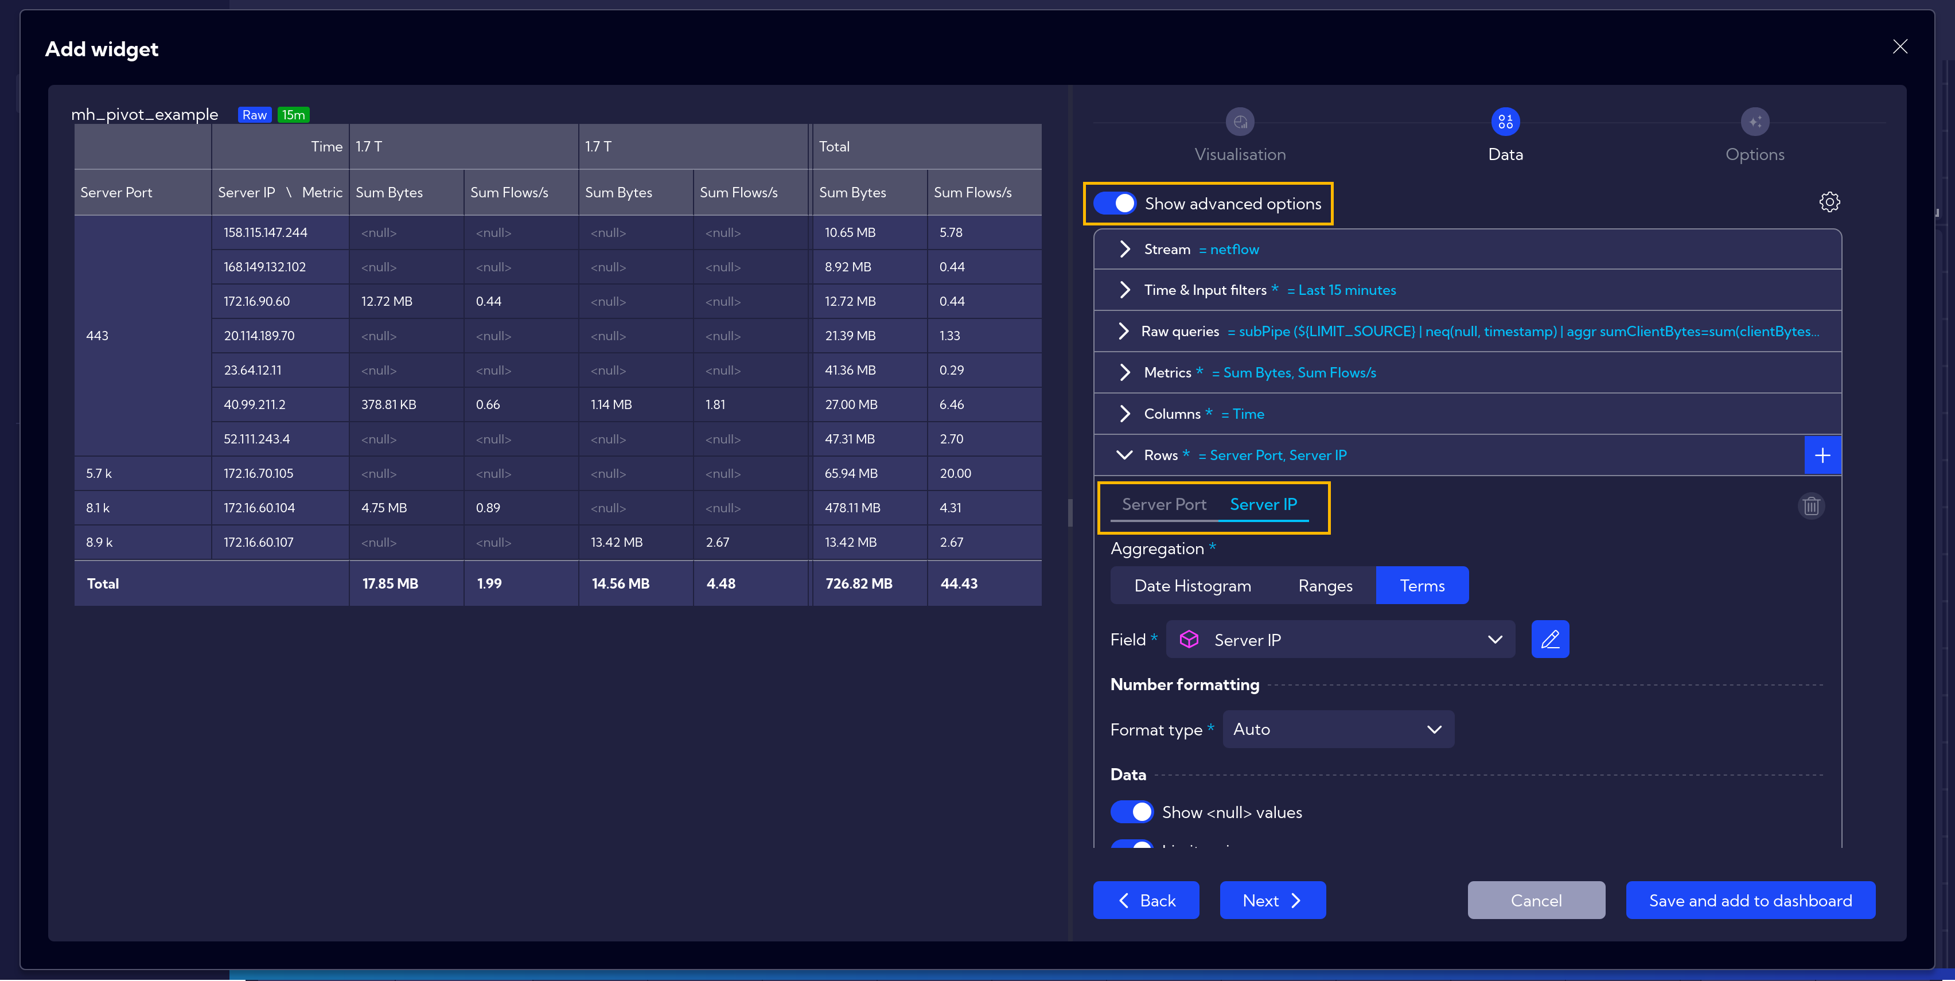This screenshot has height=981, width=1955.
Task: Delete the Server IP row with trash icon
Action: coord(1811,505)
